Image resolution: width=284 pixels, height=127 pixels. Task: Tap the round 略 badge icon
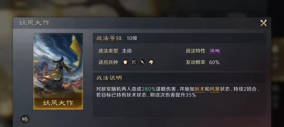[x=25, y=119]
